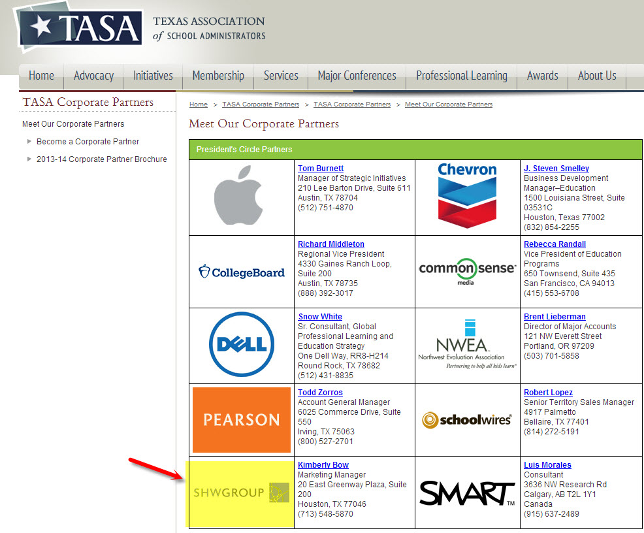The height and width of the screenshot is (533, 644).
Task: Click the 'Director of Major Accounts' title text
Action: 570,327
